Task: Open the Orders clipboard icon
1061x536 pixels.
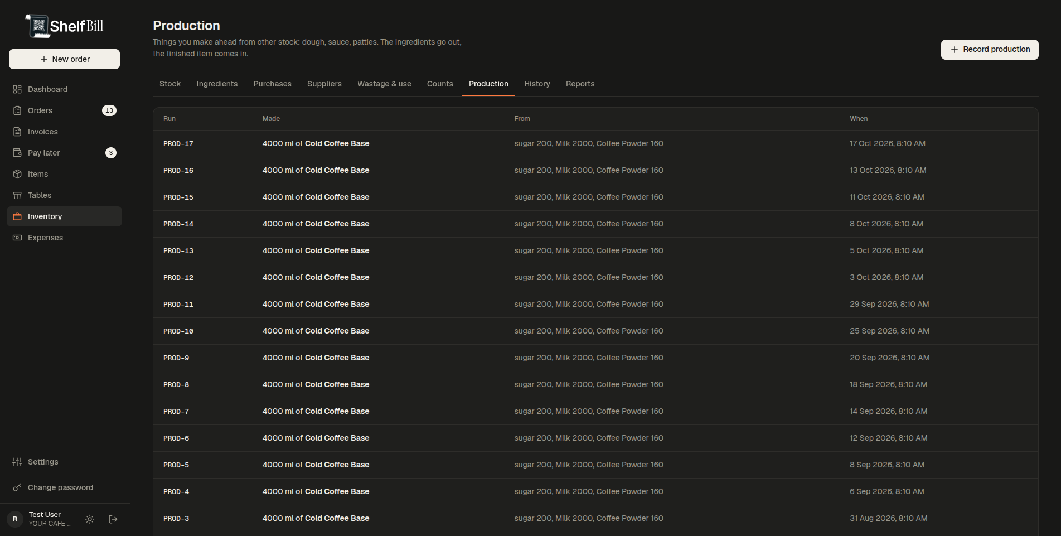Action: [17, 110]
